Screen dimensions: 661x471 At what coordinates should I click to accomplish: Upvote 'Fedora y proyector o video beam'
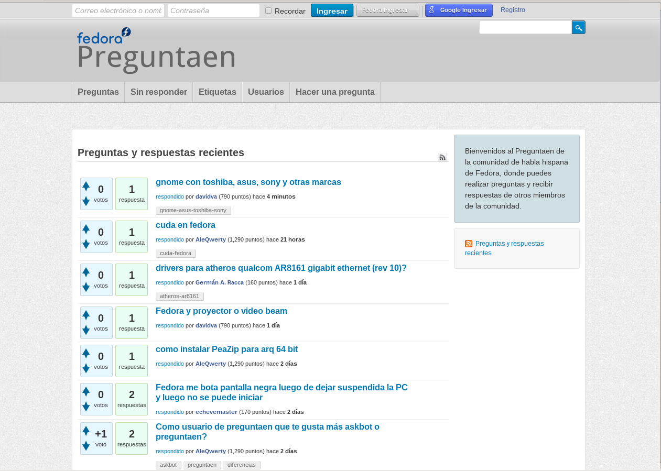(x=86, y=315)
